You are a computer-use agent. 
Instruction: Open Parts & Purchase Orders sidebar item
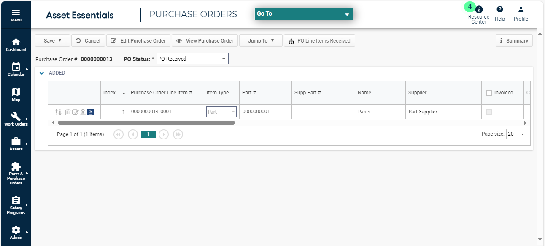[16, 174]
